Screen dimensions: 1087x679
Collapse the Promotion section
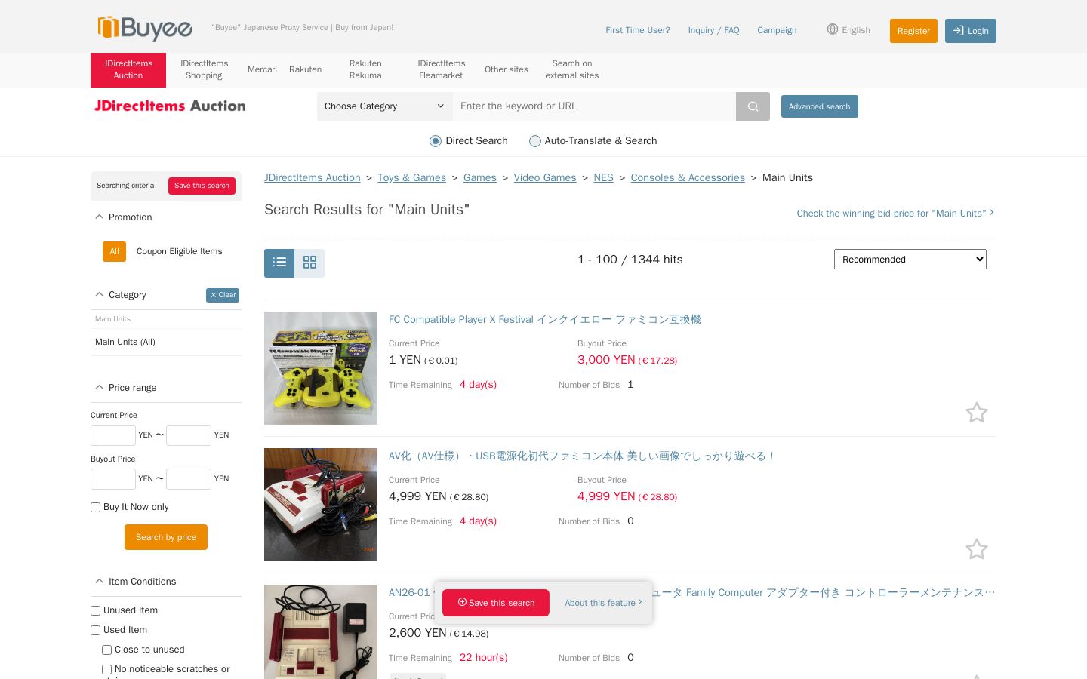(100, 217)
